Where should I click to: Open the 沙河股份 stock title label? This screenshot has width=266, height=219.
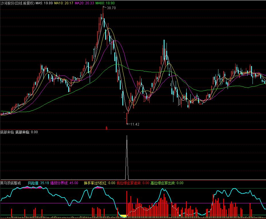point(17,3)
